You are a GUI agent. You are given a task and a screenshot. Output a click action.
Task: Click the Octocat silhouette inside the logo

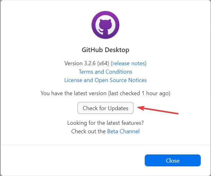pyautogui.click(x=105, y=27)
